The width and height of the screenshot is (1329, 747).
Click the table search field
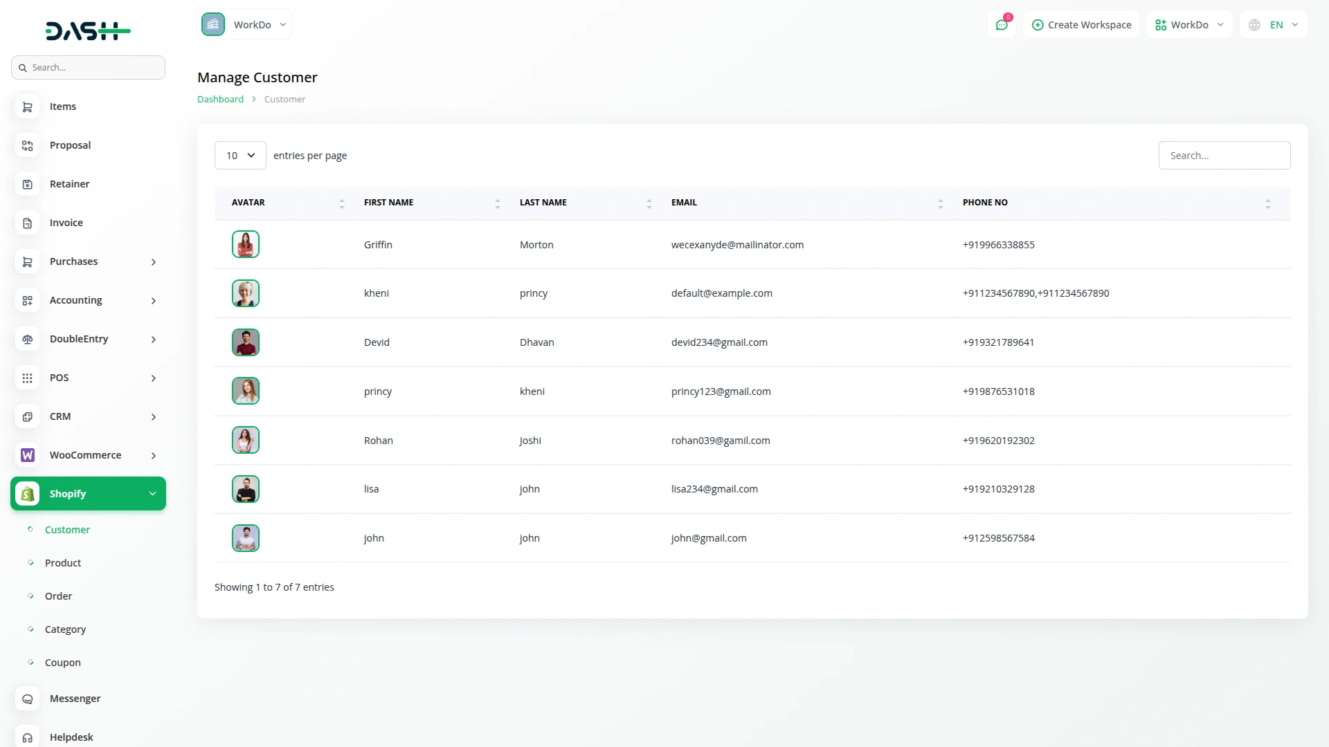point(1224,155)
